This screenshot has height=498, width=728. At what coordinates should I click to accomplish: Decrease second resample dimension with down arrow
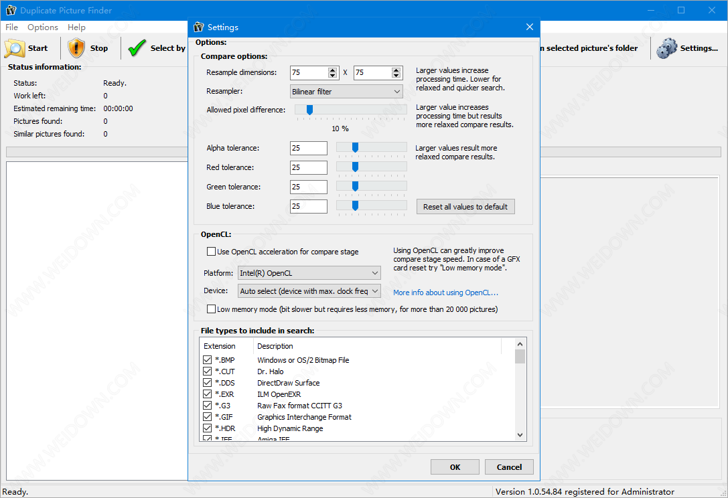(x=396, y=75)
